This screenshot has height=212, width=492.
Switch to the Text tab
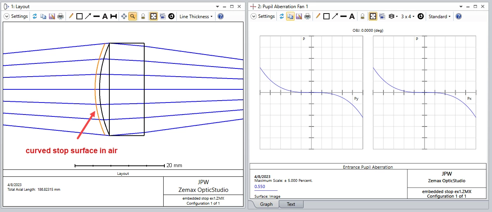[291, 204]
